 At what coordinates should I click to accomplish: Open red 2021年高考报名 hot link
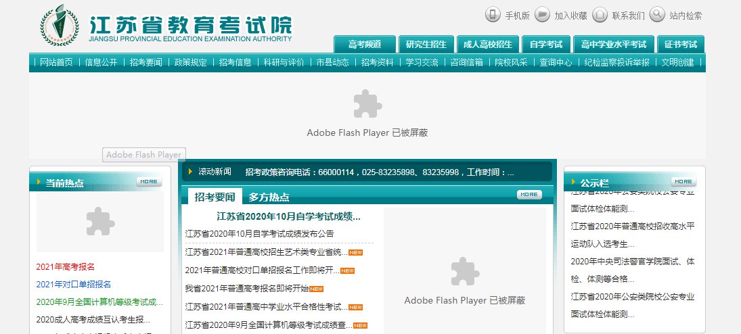point(65,267)
